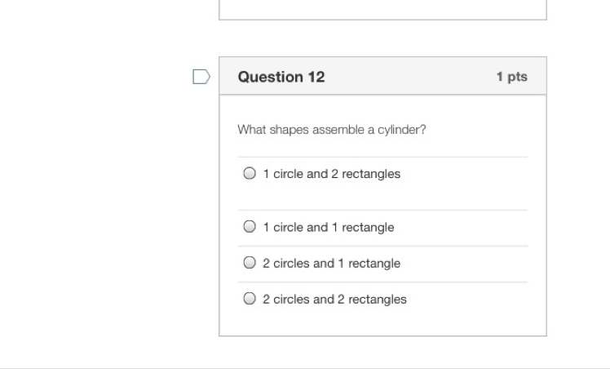
Task: Click the '1 circle and 2 rectangles' answer text
Action: point(331,174)
